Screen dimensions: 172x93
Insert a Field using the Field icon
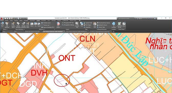pyautogui.click(x=82, y=24)
